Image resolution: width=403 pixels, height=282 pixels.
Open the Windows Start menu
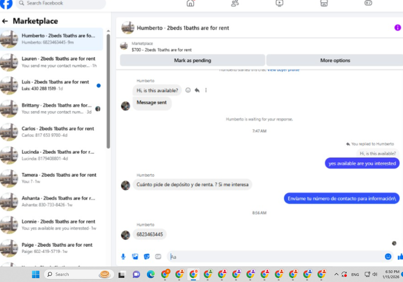click(36, 274)
